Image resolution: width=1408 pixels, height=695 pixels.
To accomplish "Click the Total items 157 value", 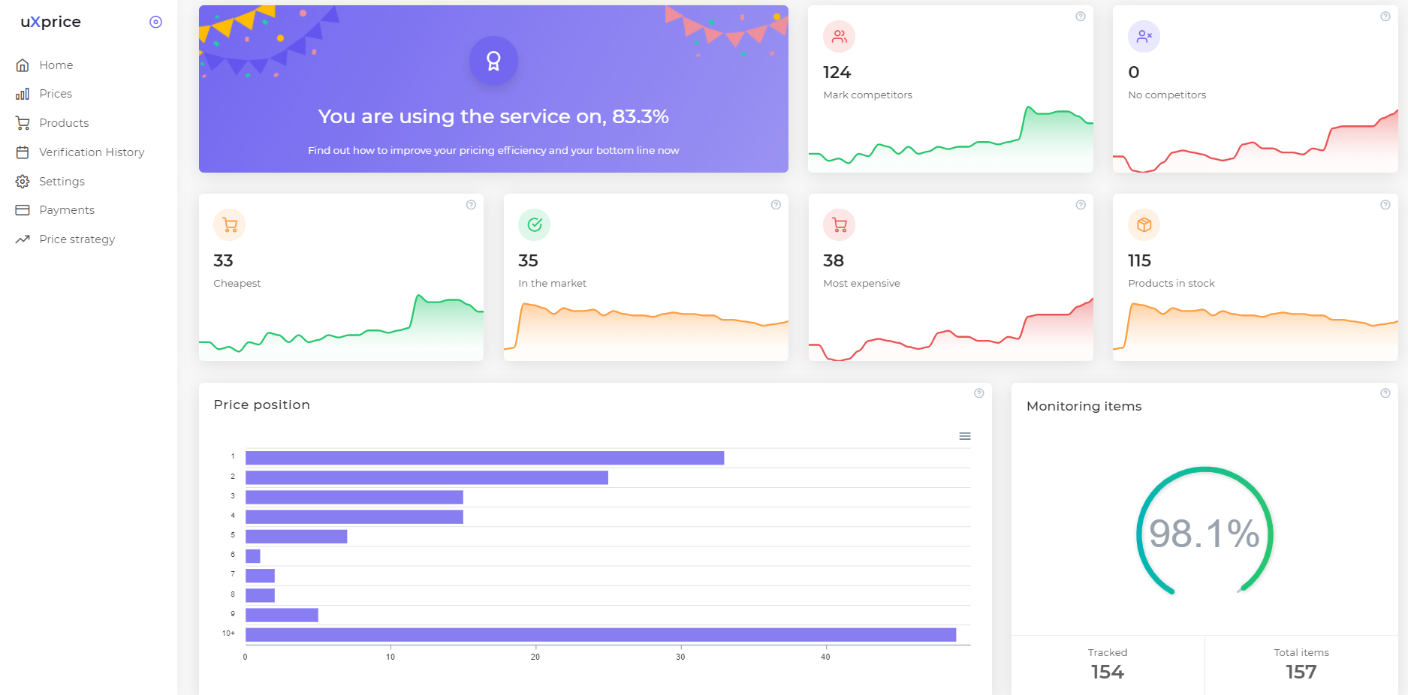I will pos(1301,672).
